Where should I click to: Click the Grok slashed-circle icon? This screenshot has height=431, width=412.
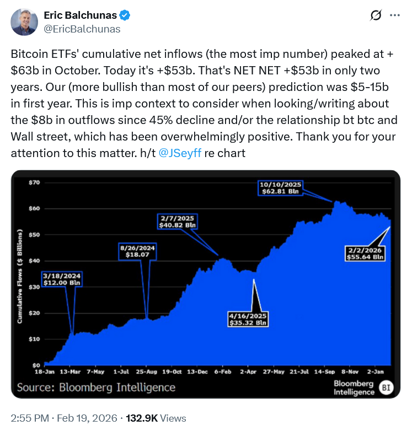(376, 16)
